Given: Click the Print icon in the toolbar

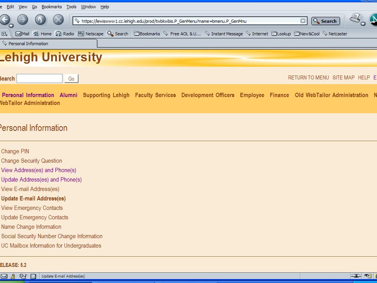Looking at the screenshot, I should pos(355,18).
